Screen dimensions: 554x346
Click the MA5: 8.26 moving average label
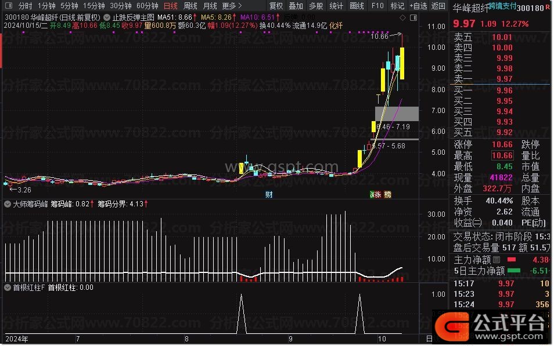(x=218, y=17)
